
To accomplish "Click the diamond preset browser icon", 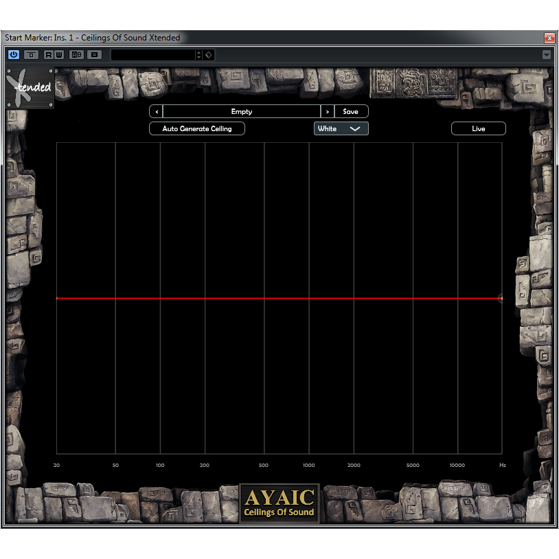I will pos(208,55).
